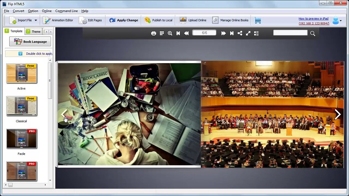Click the horizontal scrollbar right arrow
Screen dimensions: 349x196
[45, 185]
